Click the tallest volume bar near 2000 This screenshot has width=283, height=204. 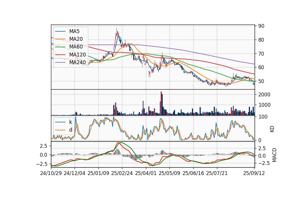(161, 103)
